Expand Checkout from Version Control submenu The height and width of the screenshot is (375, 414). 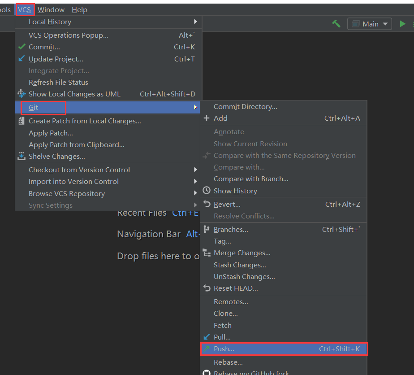coord(195,170)
